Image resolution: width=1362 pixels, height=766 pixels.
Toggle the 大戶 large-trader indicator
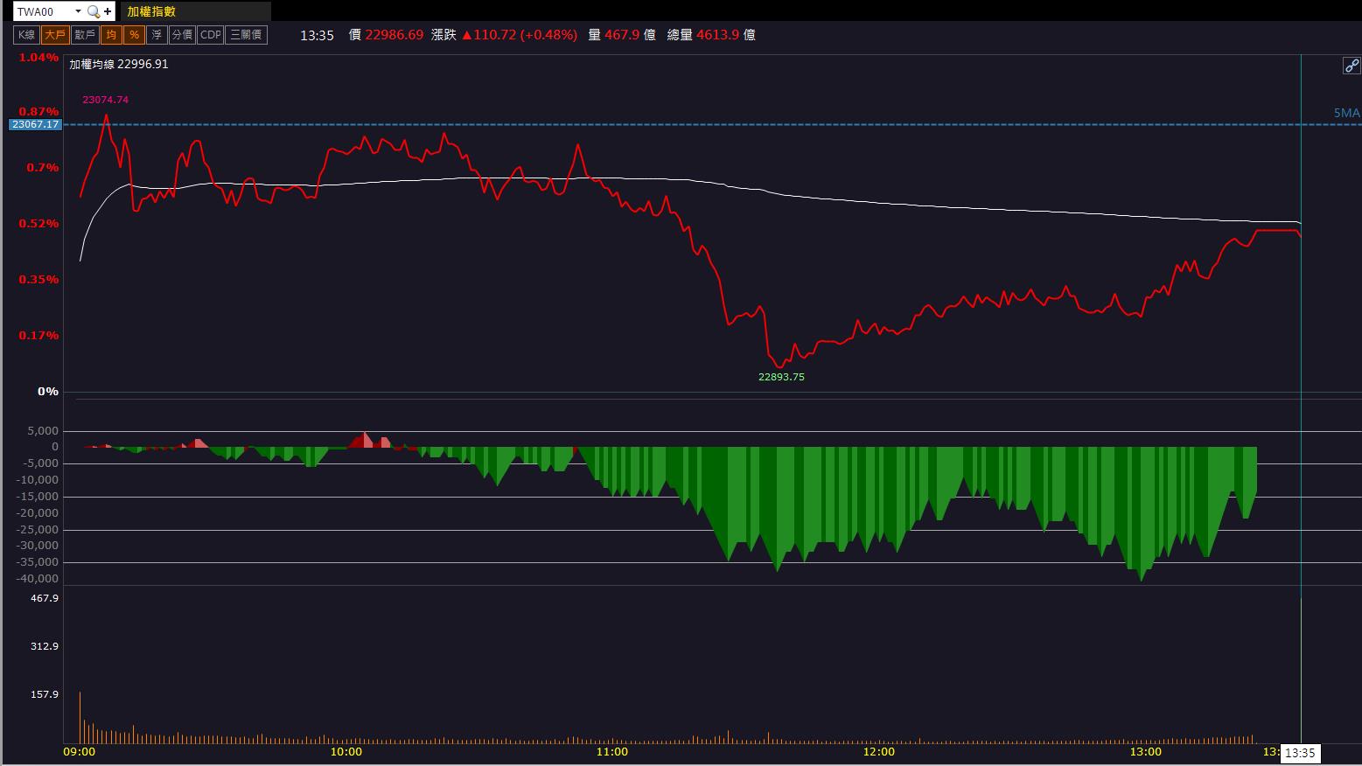click(x=55, y=35)
